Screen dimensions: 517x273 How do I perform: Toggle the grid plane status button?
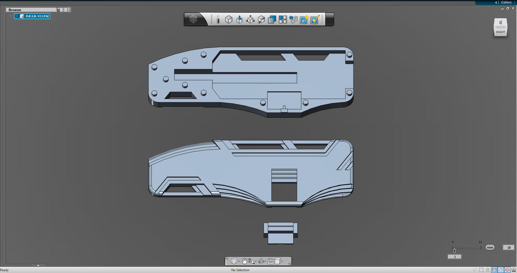point(501,270)
